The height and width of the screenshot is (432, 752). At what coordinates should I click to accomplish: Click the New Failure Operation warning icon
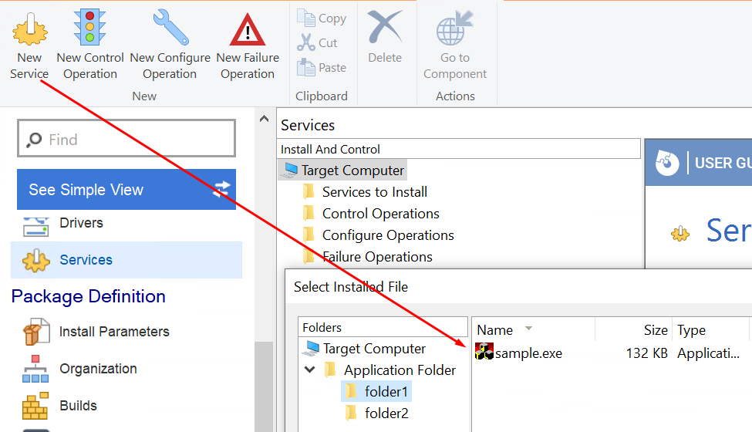(248, 29)
